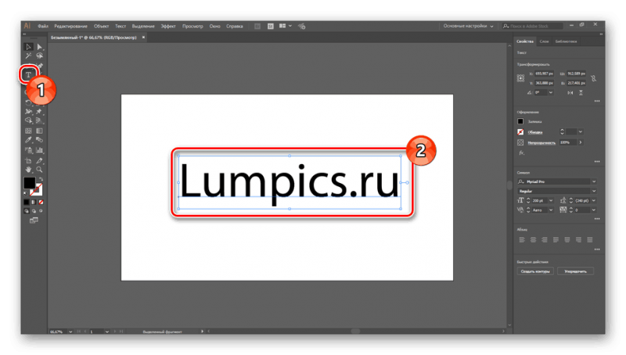The height and width of the screenshot is (355, 626).
Task: Select the Puppet Warp pin tool
Action: pyautogui.click(x=39, y=111)
